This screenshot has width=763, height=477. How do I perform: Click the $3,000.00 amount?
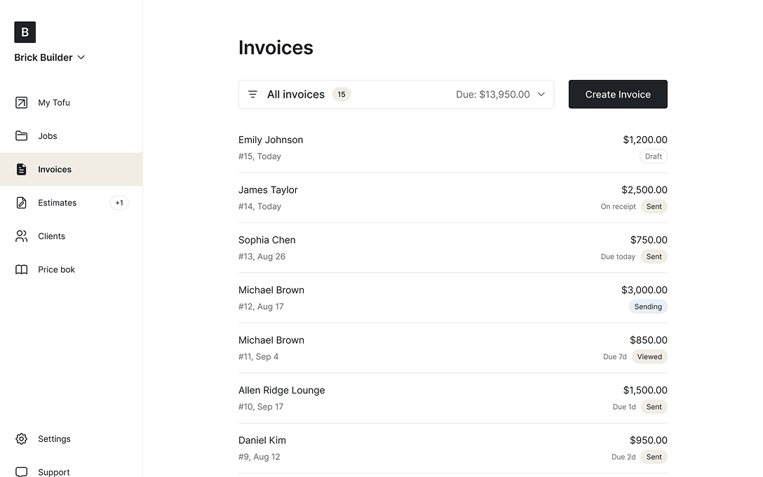[644, 290]
